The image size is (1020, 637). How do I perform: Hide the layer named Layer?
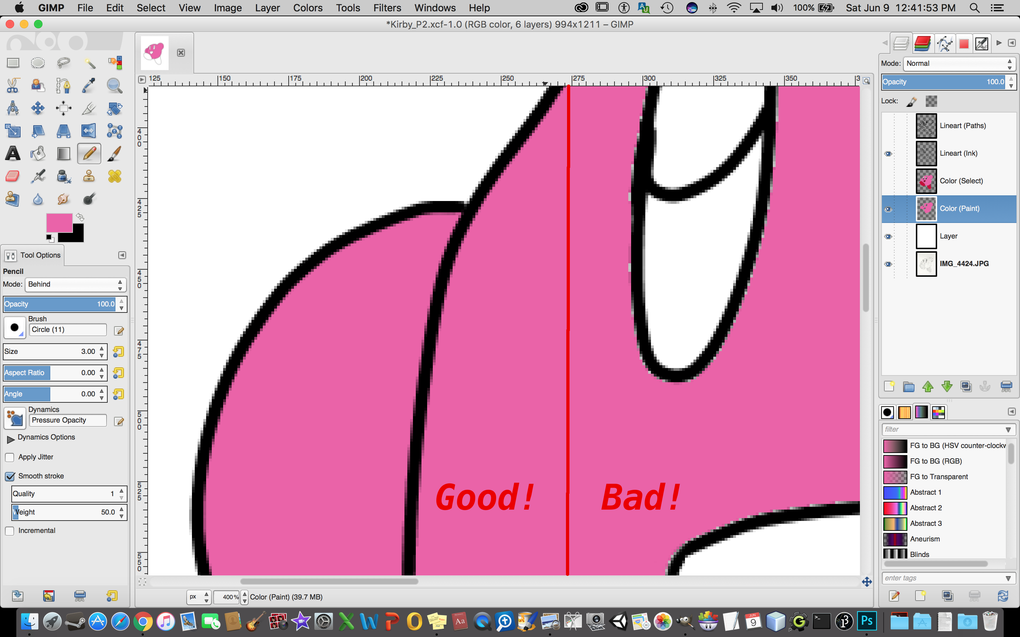[x=888, y=236]
